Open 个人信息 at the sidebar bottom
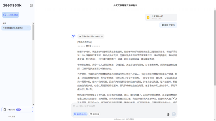Screen dimensions: 216x121 12,117
